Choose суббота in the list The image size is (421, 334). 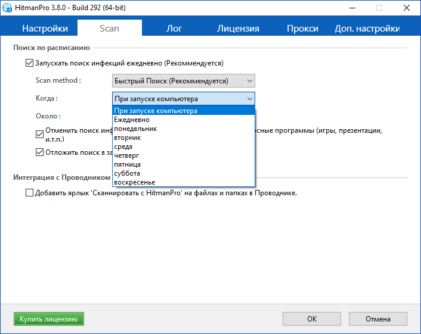click(x=184, y=173)
